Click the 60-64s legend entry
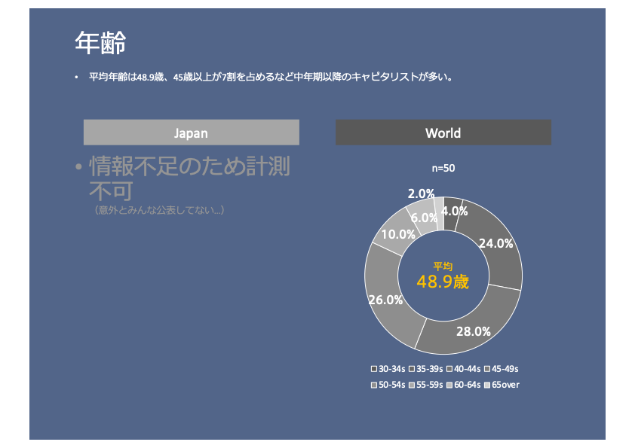Image resolution: width=635 pixels, height=448 pixels. coord(463,385)
